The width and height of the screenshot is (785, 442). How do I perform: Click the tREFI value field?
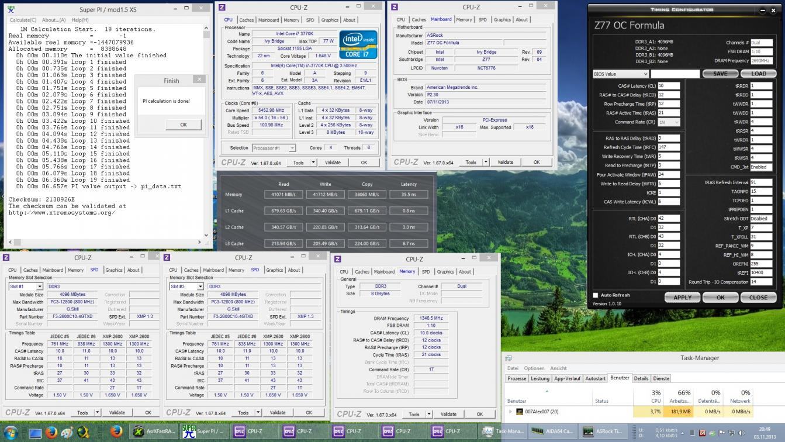coord(761,272)
